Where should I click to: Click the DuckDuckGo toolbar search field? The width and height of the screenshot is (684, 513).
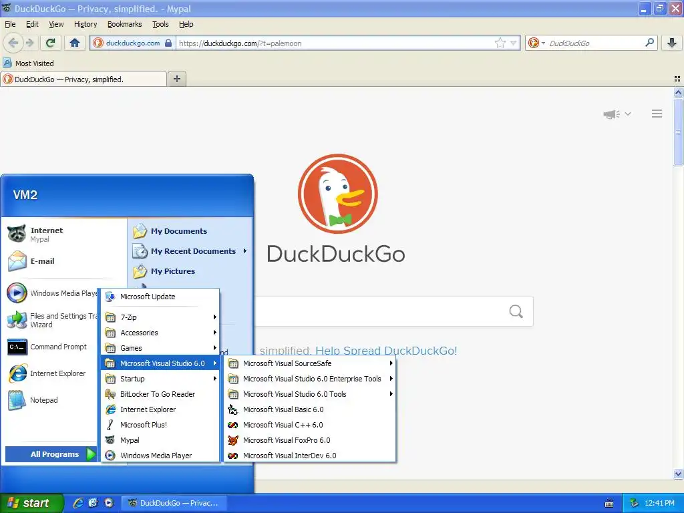[595, 43]
